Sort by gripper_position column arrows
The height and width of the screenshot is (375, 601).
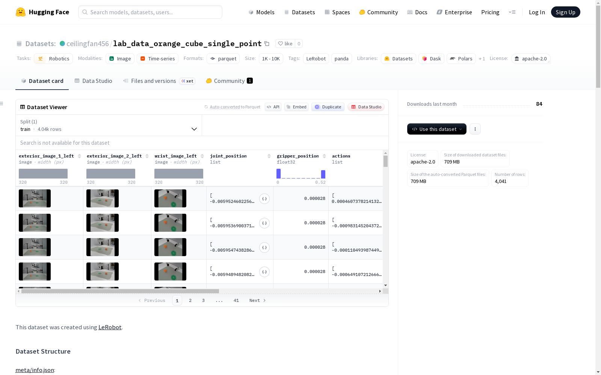[324, 156]
